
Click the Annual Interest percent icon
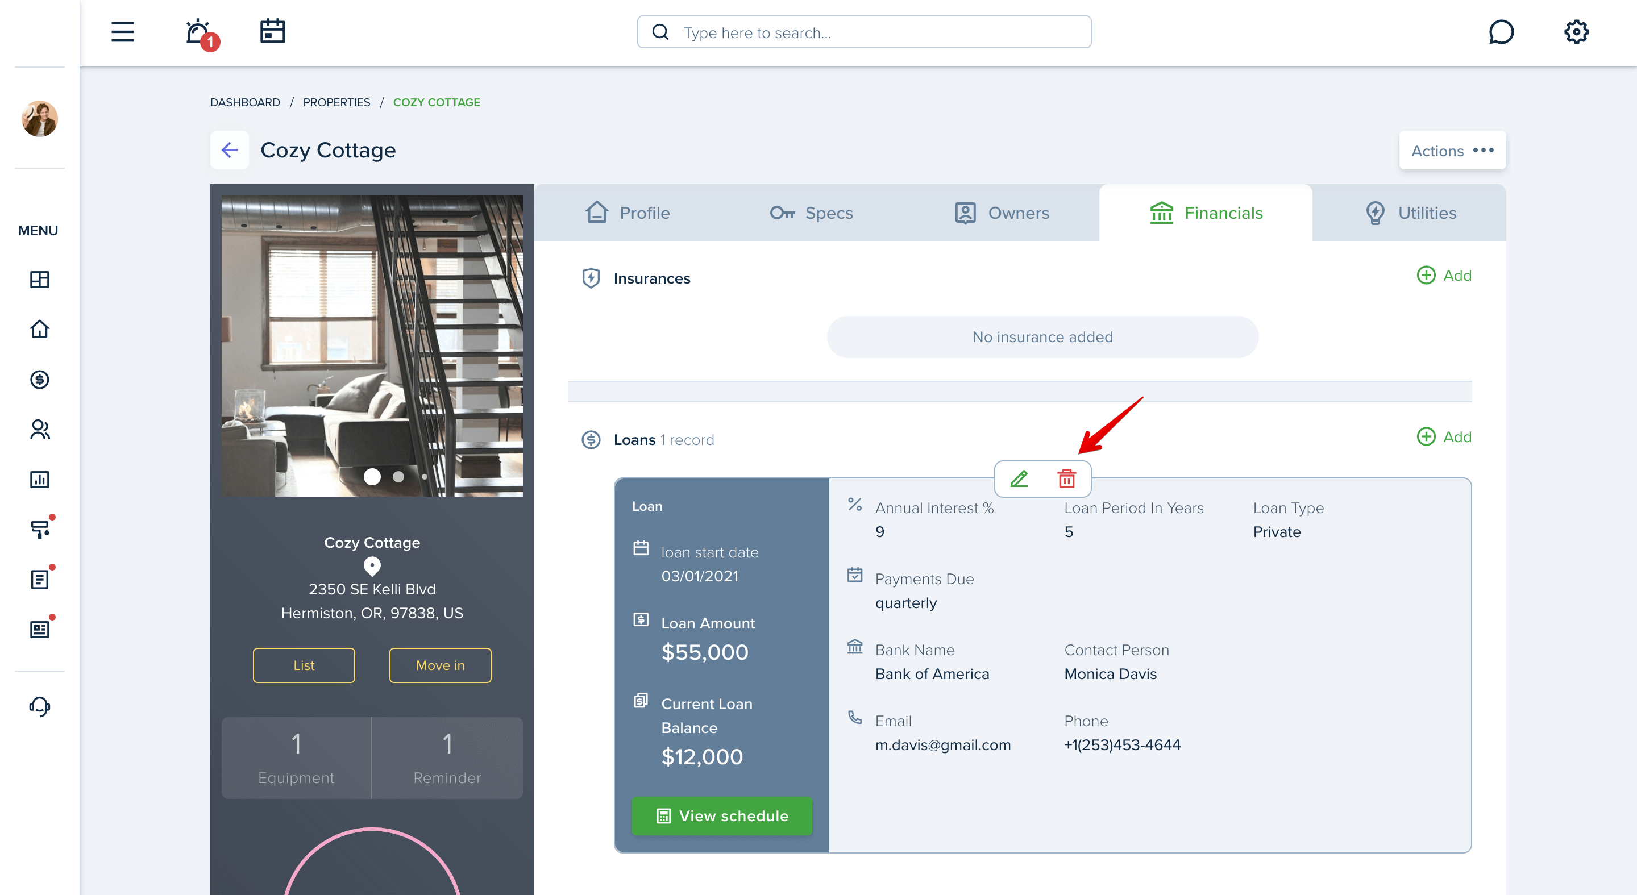pyautogui.click(x=855, y=505)
